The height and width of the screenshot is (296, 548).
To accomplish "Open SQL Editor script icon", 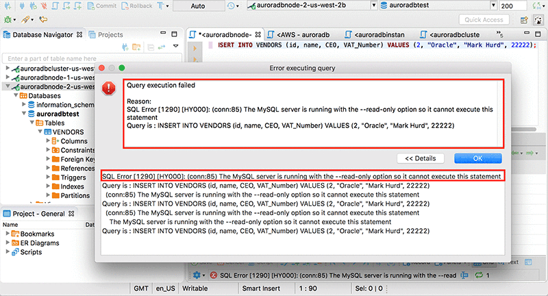I will click(55, 5).
